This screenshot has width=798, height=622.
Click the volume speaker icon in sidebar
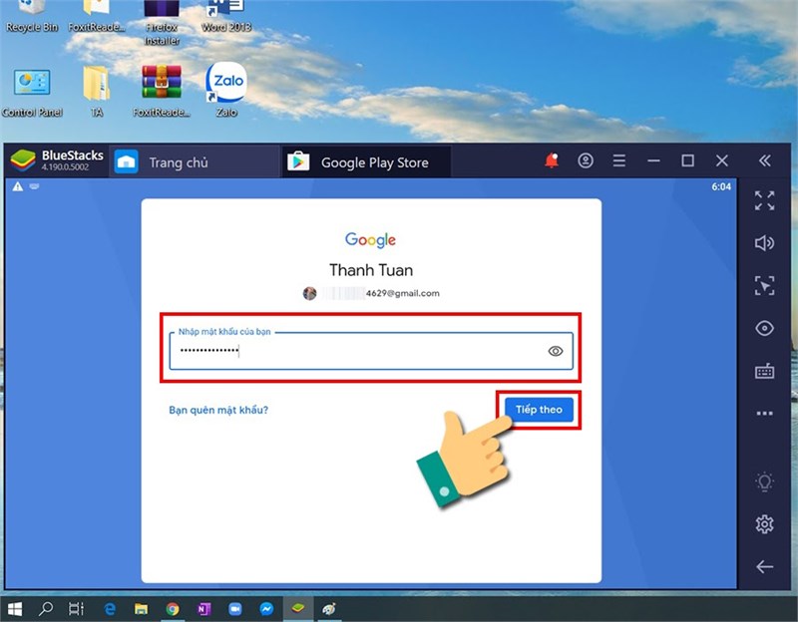coord(764,243)
